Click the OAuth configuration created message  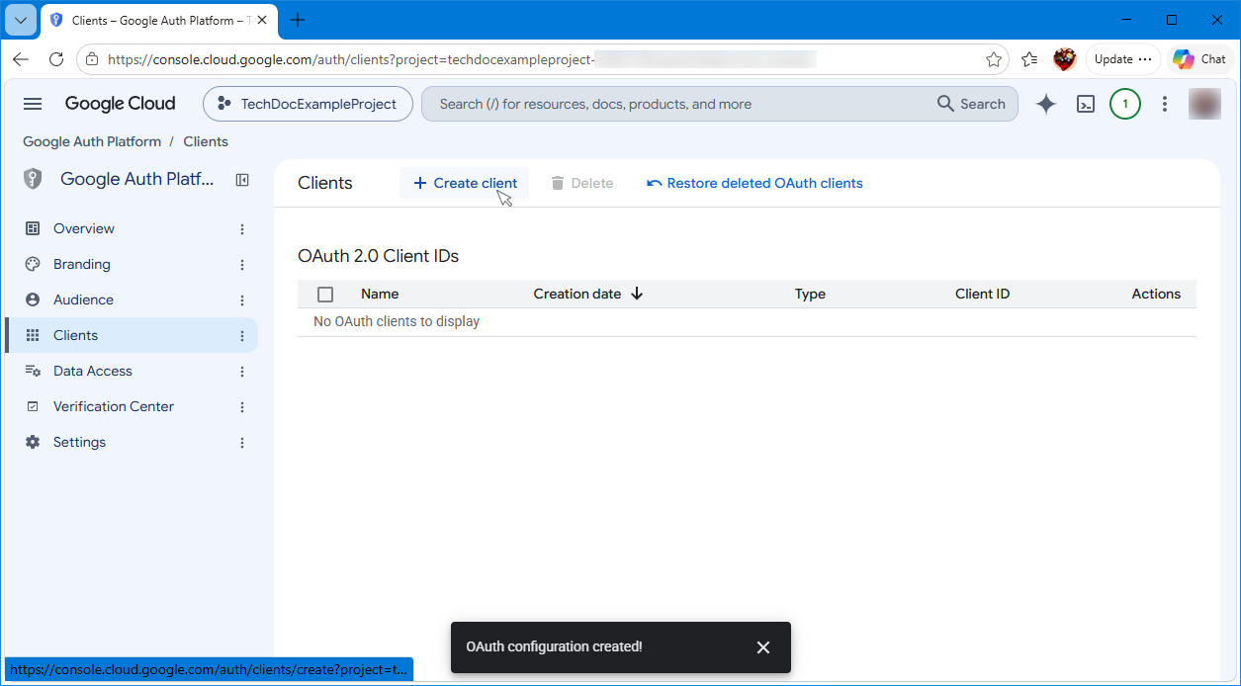554,646
